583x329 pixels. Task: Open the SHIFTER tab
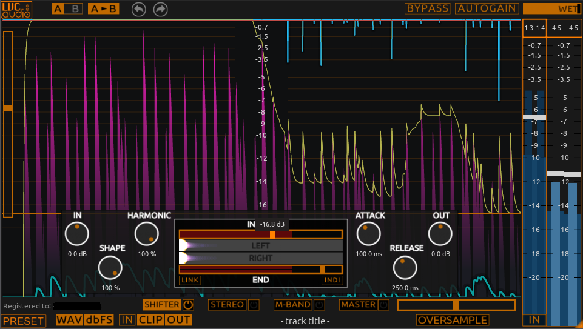point(162,305)
